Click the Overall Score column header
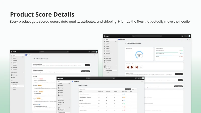The height and width of the screenshot is (113, 201). point(124,92)
